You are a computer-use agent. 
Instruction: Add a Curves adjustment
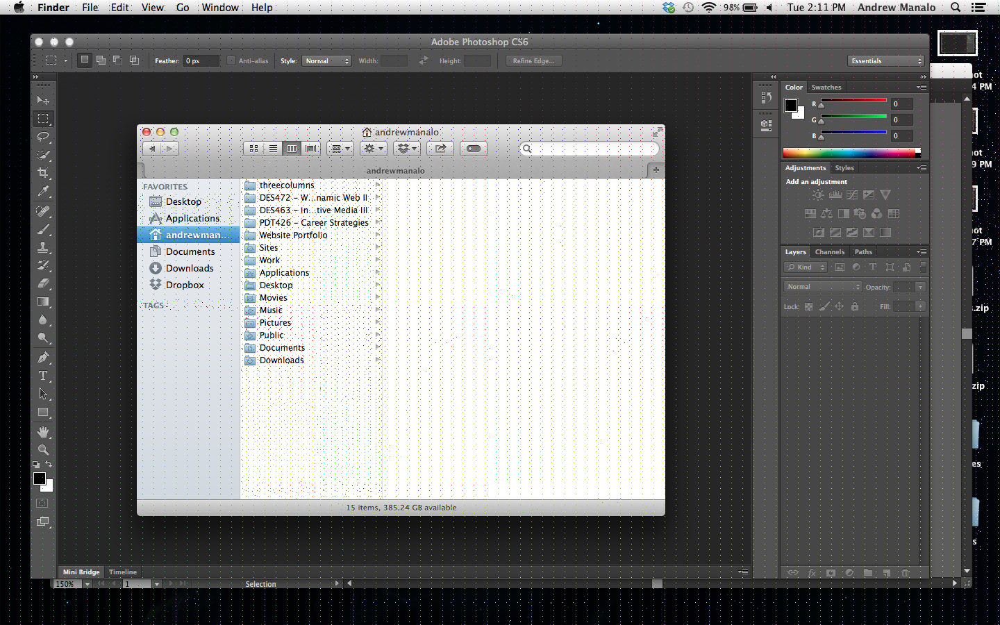(x=852, y=195)
